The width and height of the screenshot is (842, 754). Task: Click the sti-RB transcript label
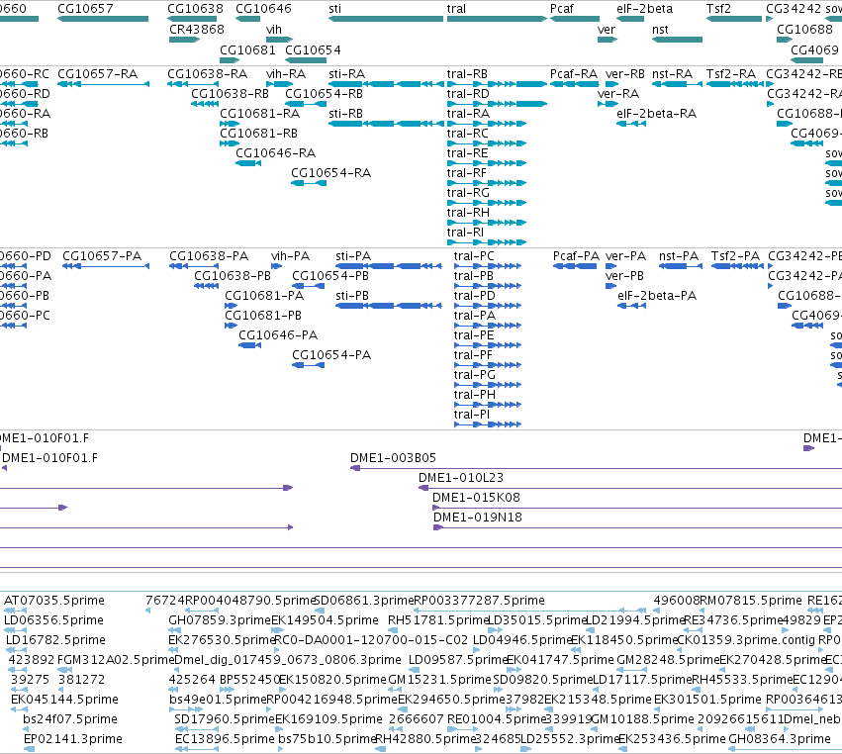(x=346, y=114)
